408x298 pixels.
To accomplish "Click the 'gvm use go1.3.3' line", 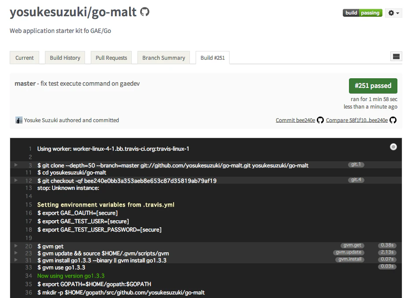I will coord(61,267).
